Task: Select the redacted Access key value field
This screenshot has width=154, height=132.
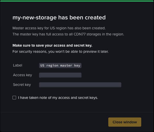Action: coord(60,75)
